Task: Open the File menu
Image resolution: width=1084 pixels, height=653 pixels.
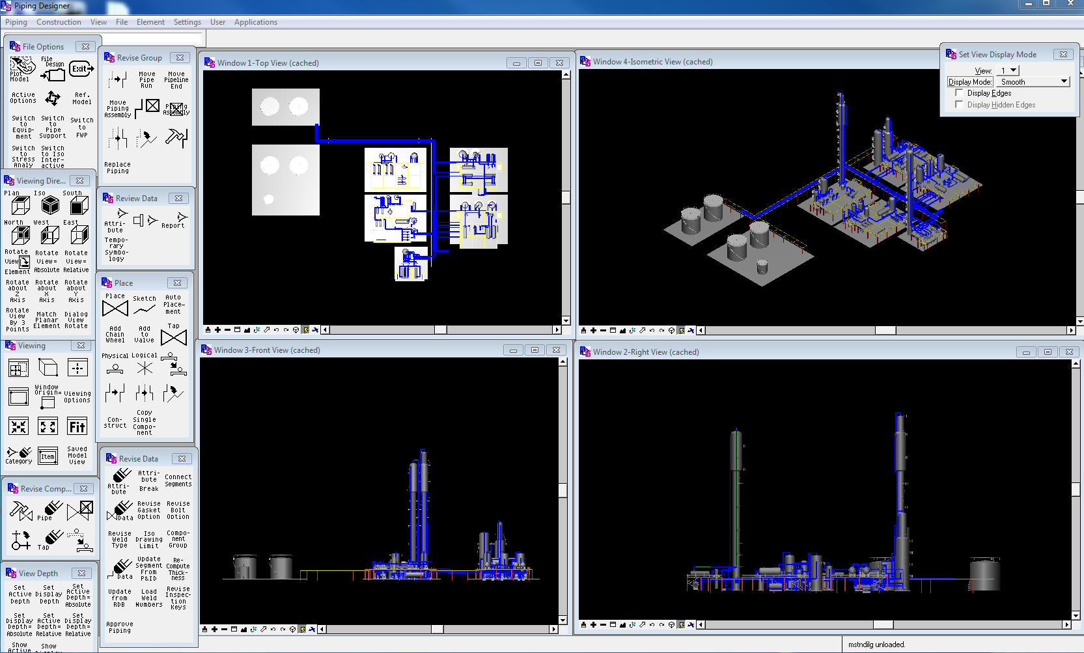Action: pos(122,22)
